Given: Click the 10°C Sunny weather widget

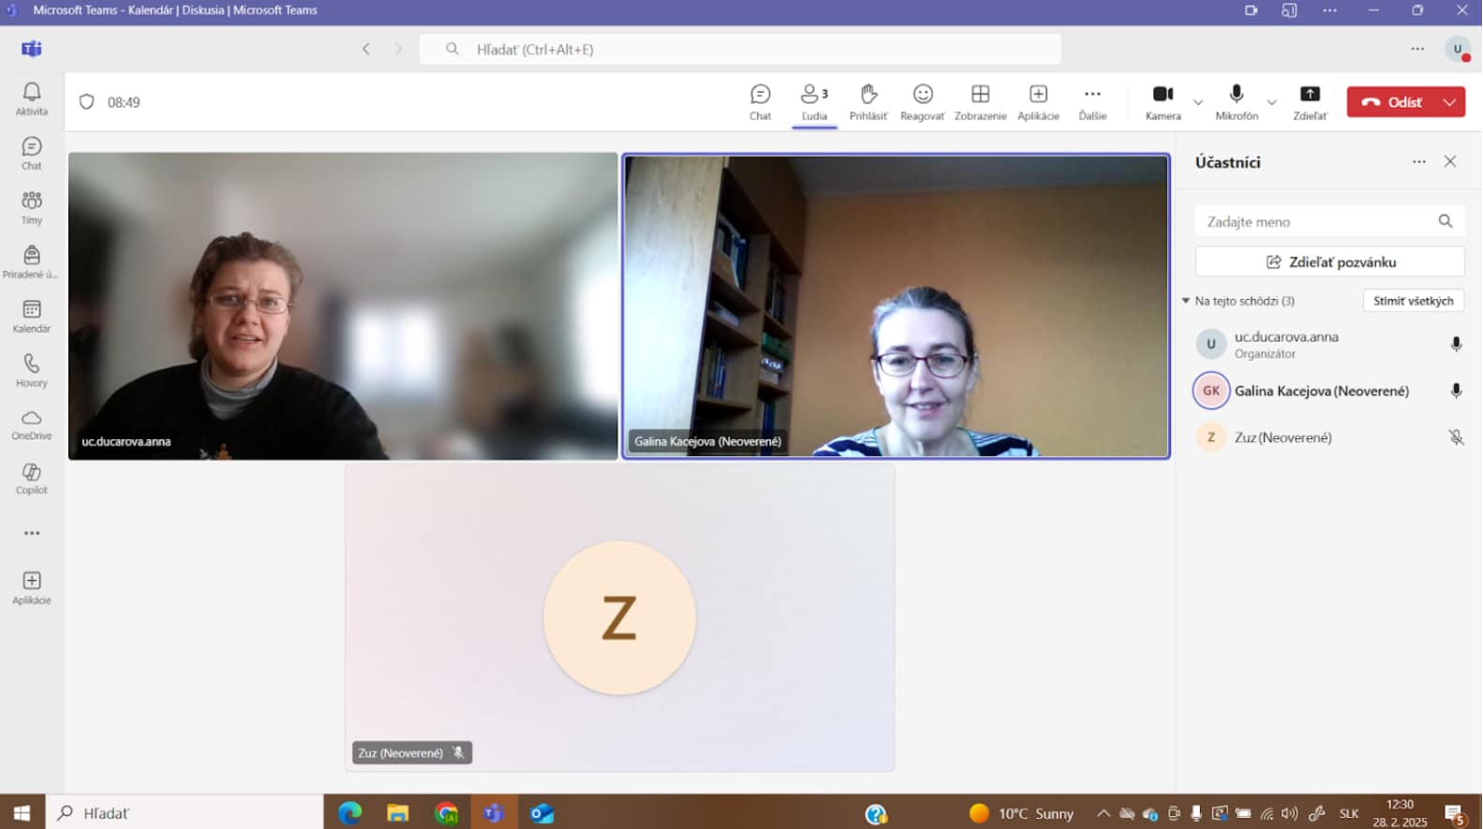Looking at the screenshot, I should point(1022,813).
